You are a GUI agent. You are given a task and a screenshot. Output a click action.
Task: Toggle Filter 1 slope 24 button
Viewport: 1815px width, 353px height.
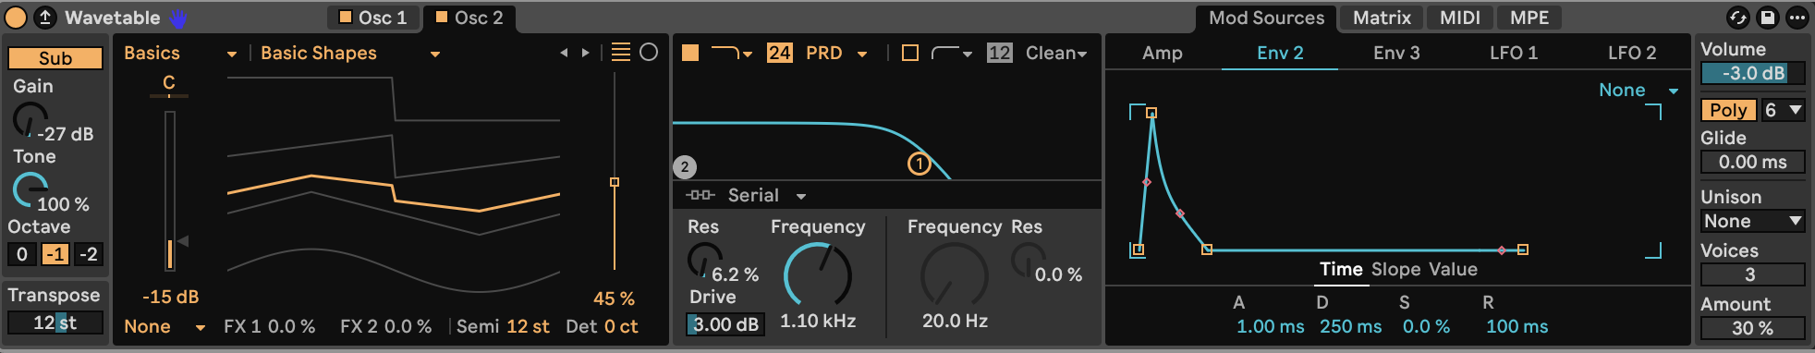coord(780,53)
